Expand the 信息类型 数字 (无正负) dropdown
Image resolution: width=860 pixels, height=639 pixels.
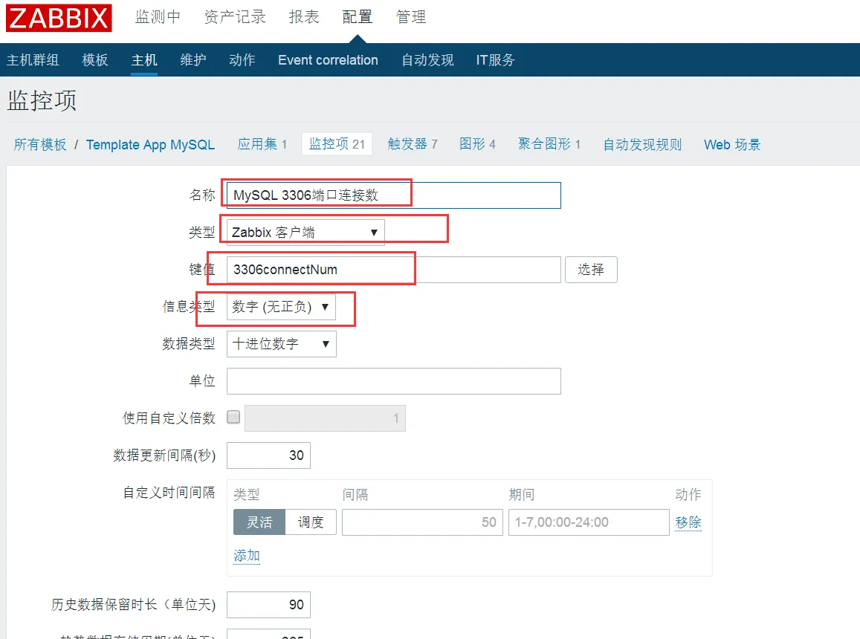[282, 307]
